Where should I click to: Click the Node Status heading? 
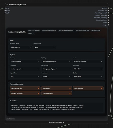[x=14, y=101]
